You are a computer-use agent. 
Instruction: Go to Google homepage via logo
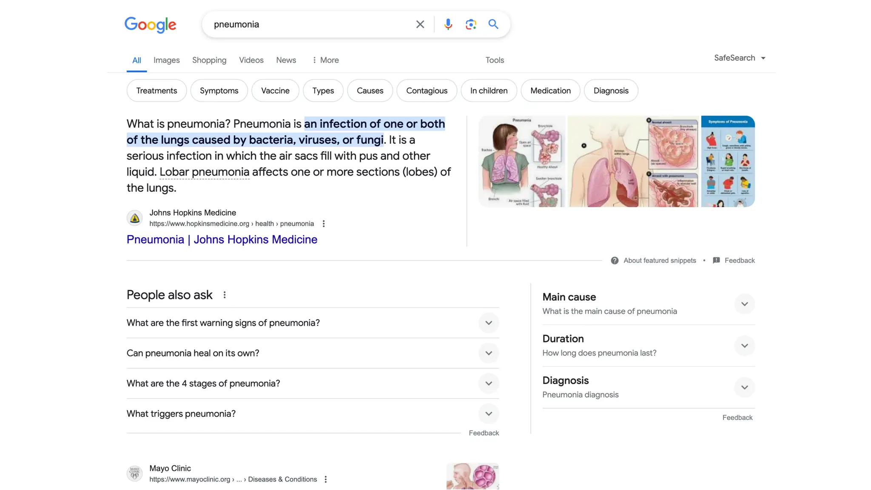pyautogui.click(x=150, y=25)
